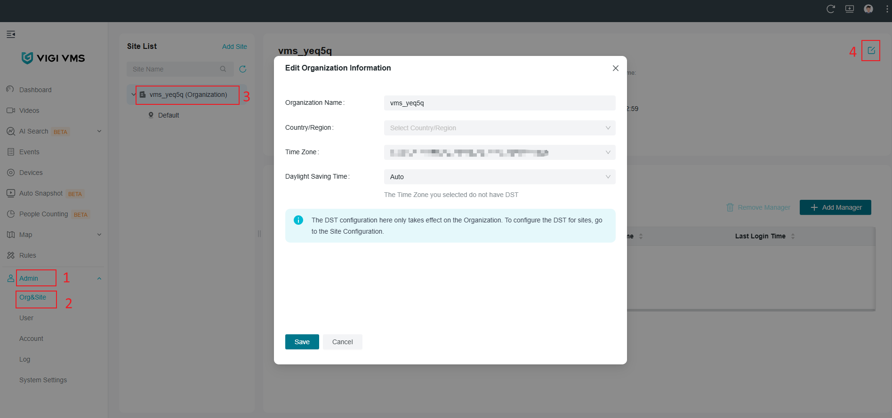
Task: Focus the Site Name search field
Action: pos(180,69)
